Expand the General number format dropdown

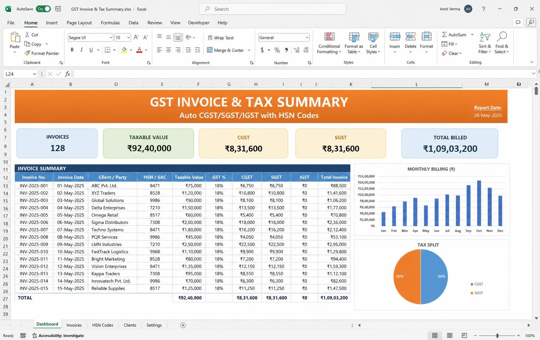307,37
